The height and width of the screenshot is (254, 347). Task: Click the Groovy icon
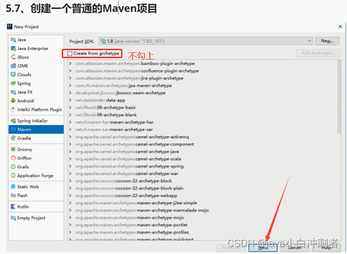[13, 149]
